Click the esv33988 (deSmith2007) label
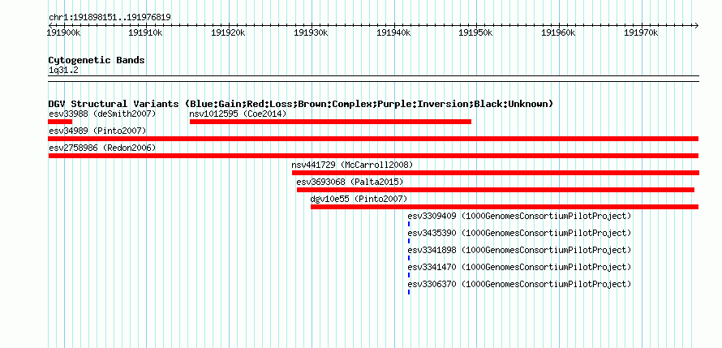This screenshot has height=348, width=722. (x=102, y=114)
